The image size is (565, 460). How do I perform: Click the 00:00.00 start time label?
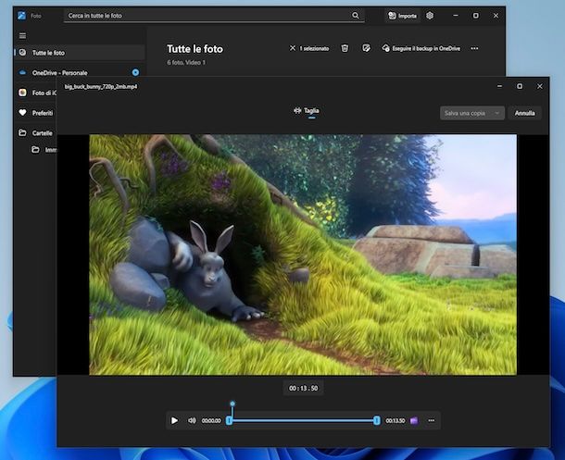(211, 420)
